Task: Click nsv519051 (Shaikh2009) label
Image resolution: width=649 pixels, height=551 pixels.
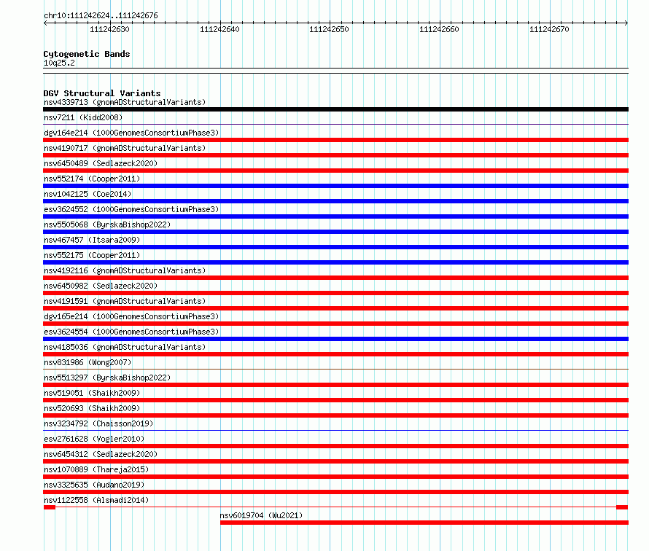Action: 92,393
